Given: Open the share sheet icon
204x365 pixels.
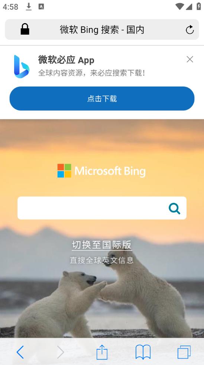Looking at the screenshot, I should tap(102, 352).
